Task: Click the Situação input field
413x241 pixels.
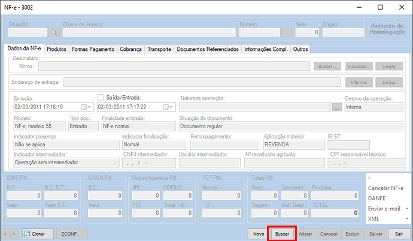Action: [x=28, y=32]
